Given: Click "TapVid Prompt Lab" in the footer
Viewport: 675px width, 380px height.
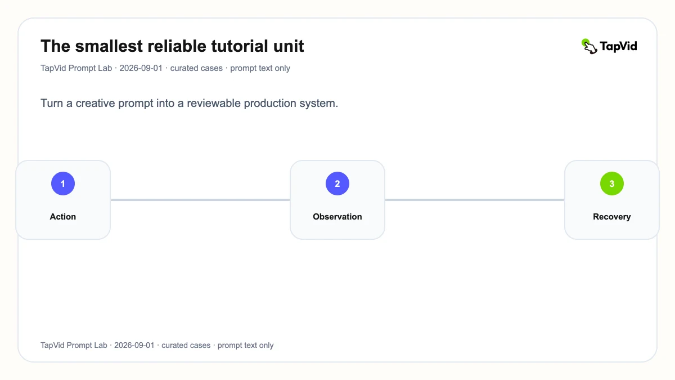Looking at the screenshot, I should (74, 345).
